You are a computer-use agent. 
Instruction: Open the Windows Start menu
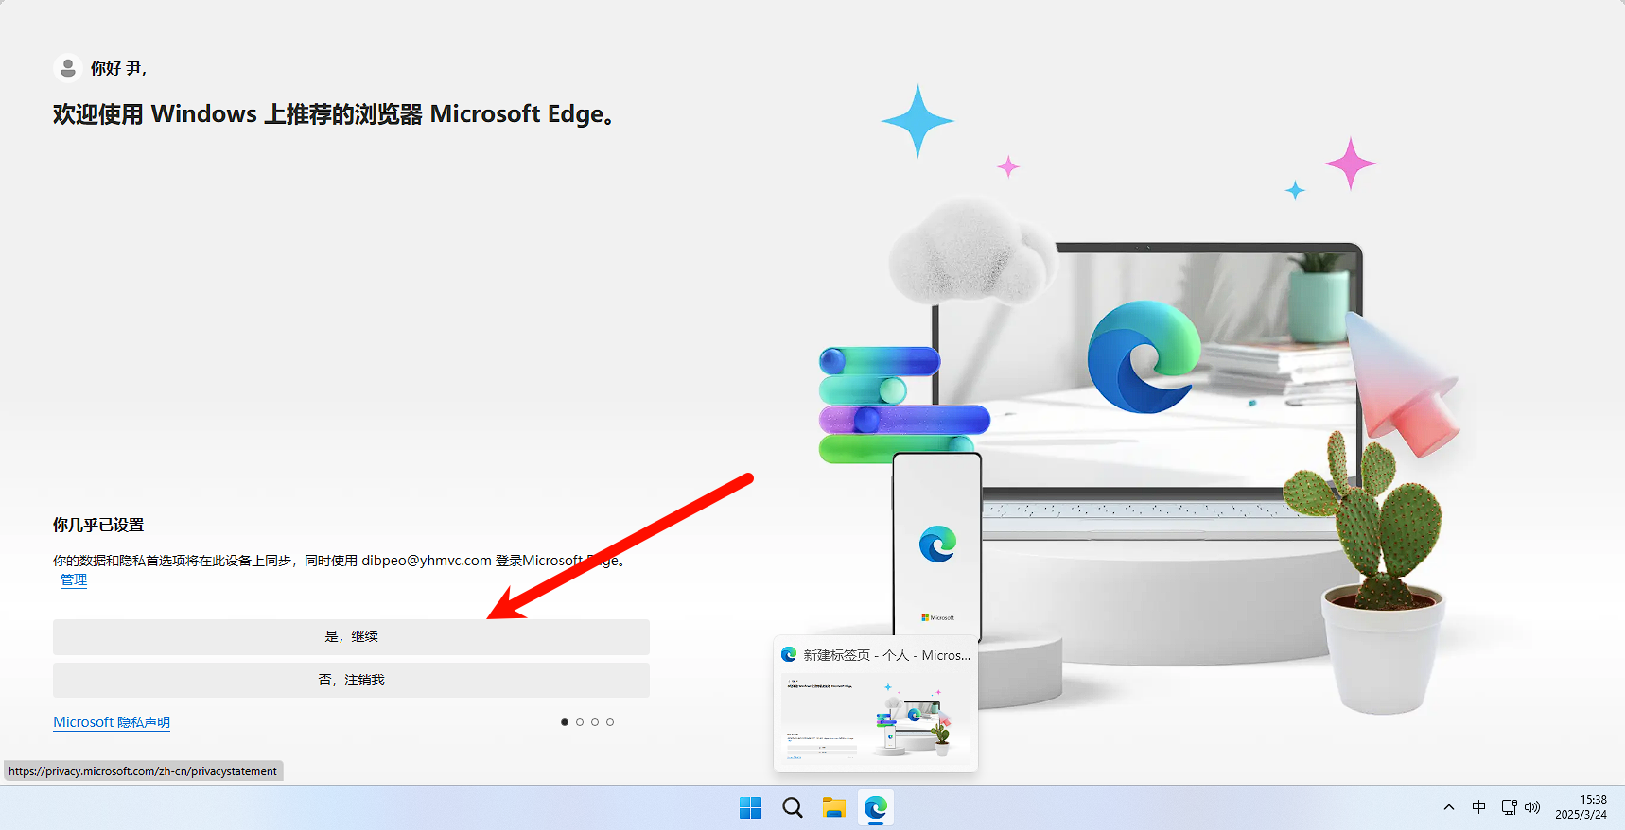click(x=751, y=807)
